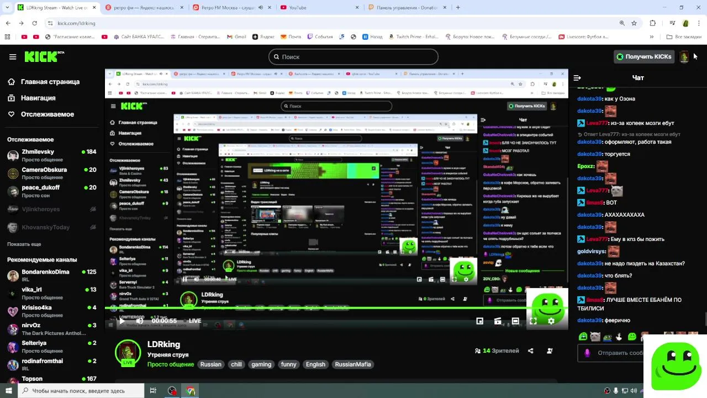707x398 pixels.
Task: Toggle play on the stream player
Action: click(122, 321)
